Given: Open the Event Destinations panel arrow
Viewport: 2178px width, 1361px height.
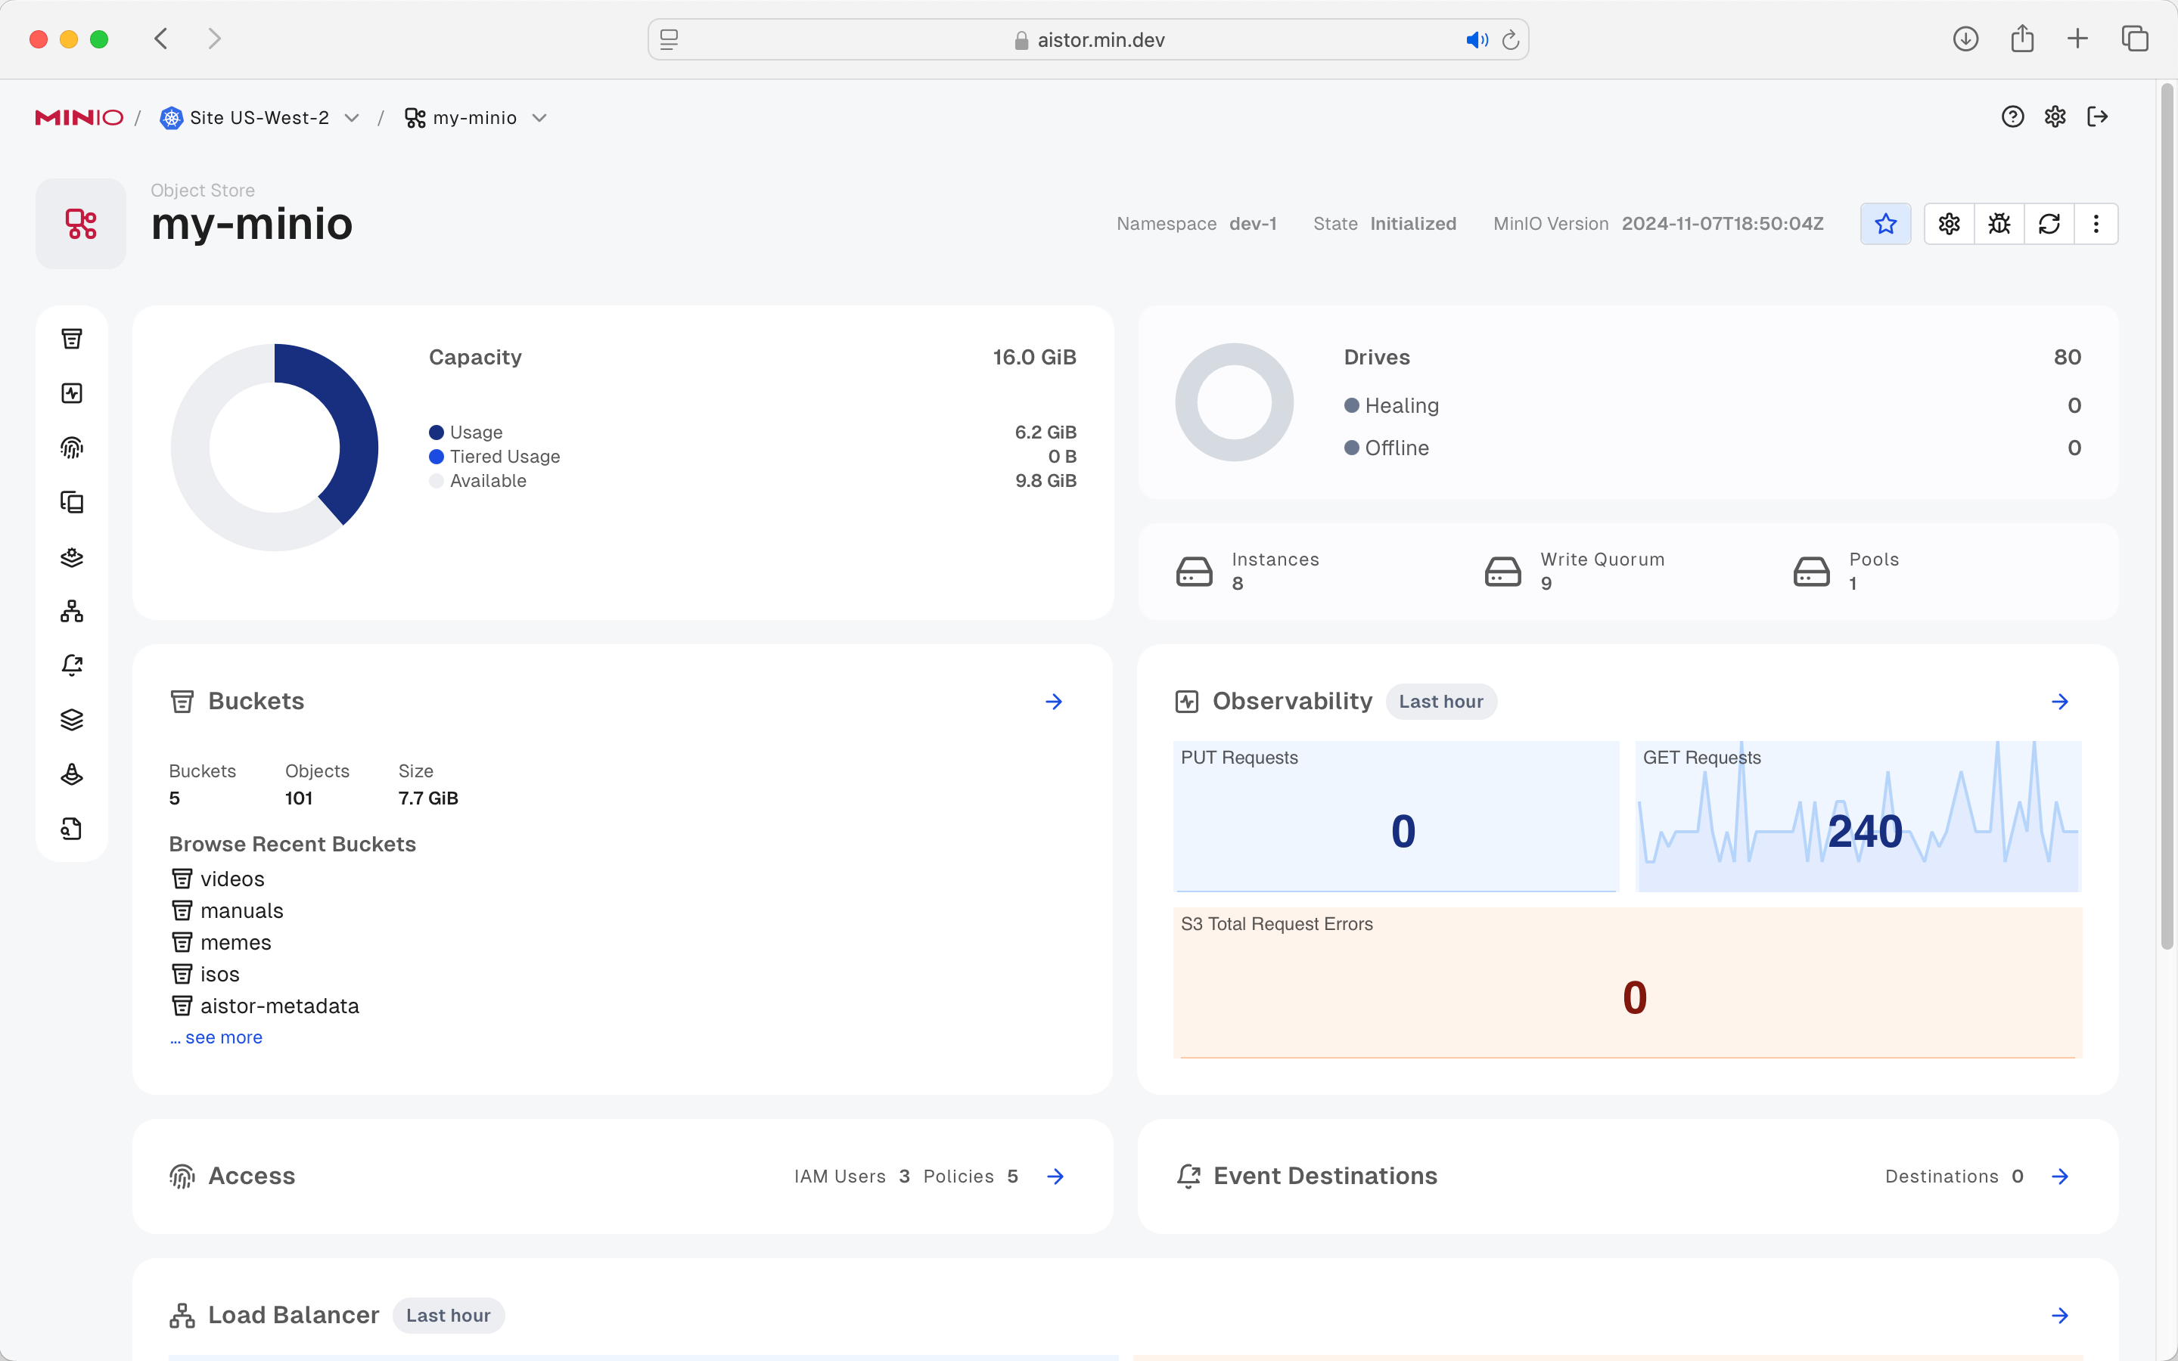Looking at the screenshot, I should tap(2059, 1177).
